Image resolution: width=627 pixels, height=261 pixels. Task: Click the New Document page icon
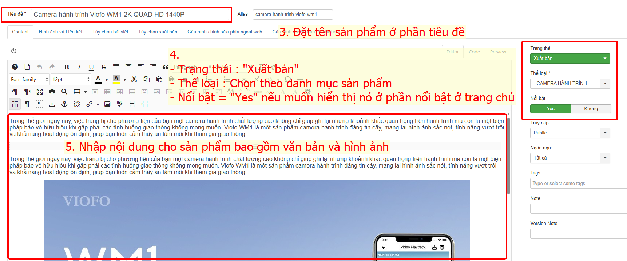[x=27, y=67]
